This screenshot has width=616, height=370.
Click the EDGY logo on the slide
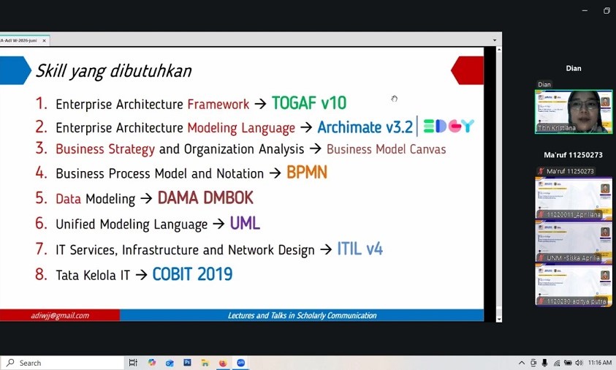[449, 126]
